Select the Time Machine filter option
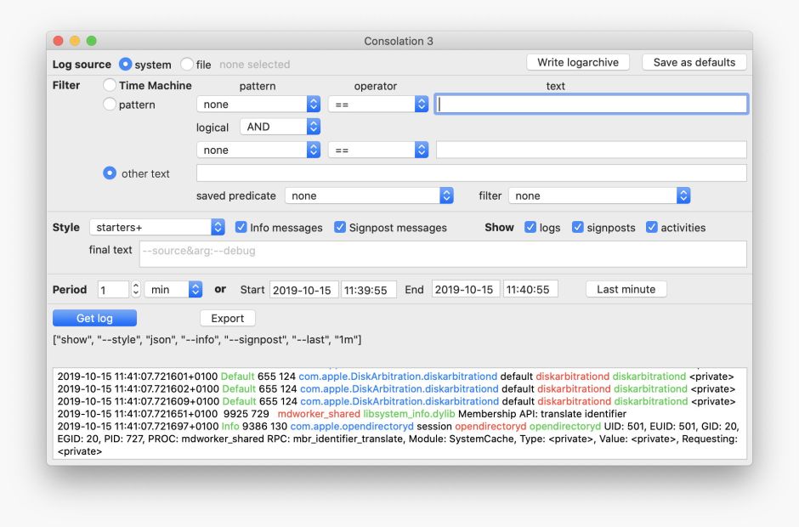 click(x=110, y=85)
